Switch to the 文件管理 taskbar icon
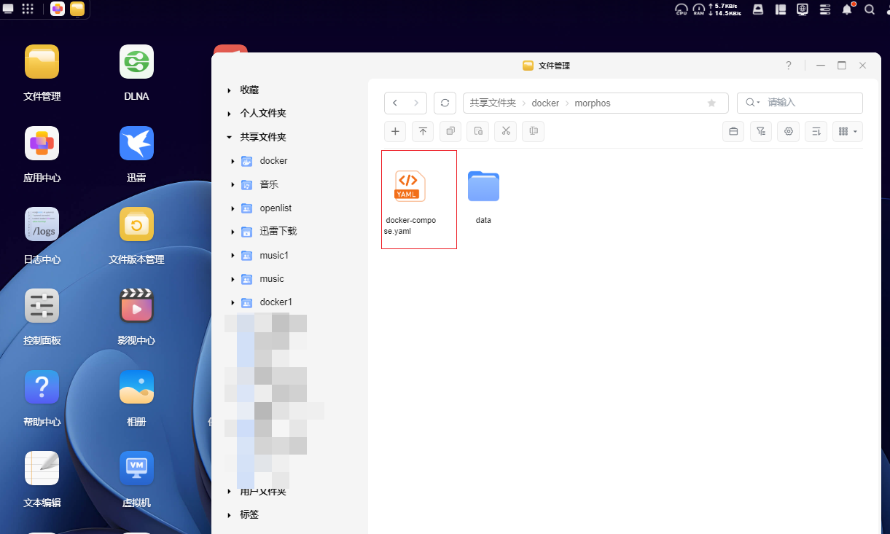 coord(77,9)
